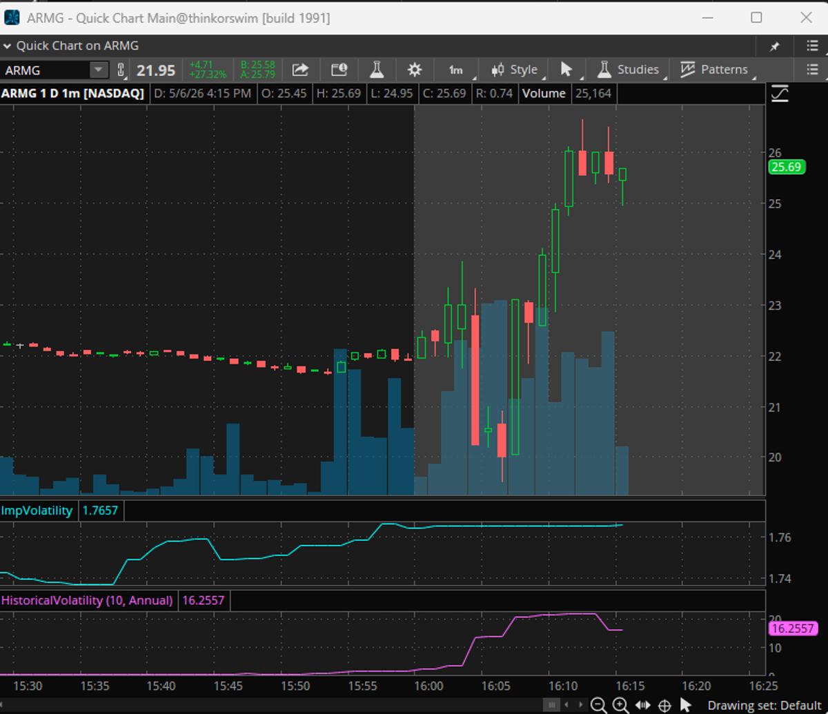The image size is (828, 714).
Task: Open the calendar alert icon in toolbar
Action: pyautogui.click(x=339, y=70)
